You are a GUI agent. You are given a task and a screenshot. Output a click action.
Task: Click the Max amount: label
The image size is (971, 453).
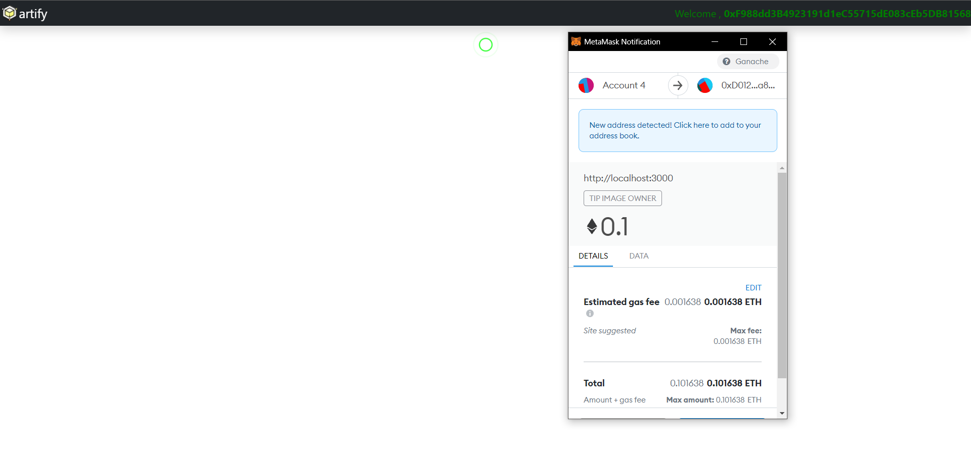(690, 400)
